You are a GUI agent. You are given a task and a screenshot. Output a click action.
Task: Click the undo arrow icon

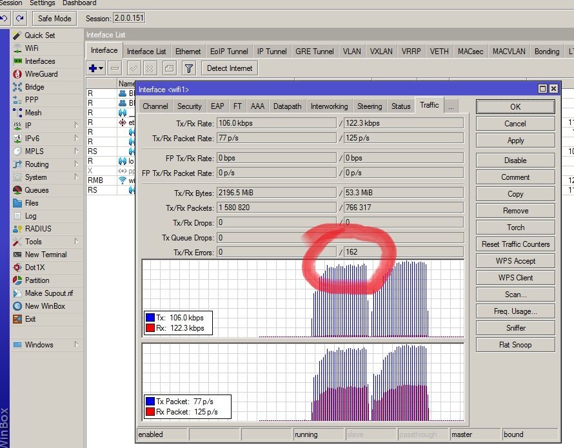(4, 18)
